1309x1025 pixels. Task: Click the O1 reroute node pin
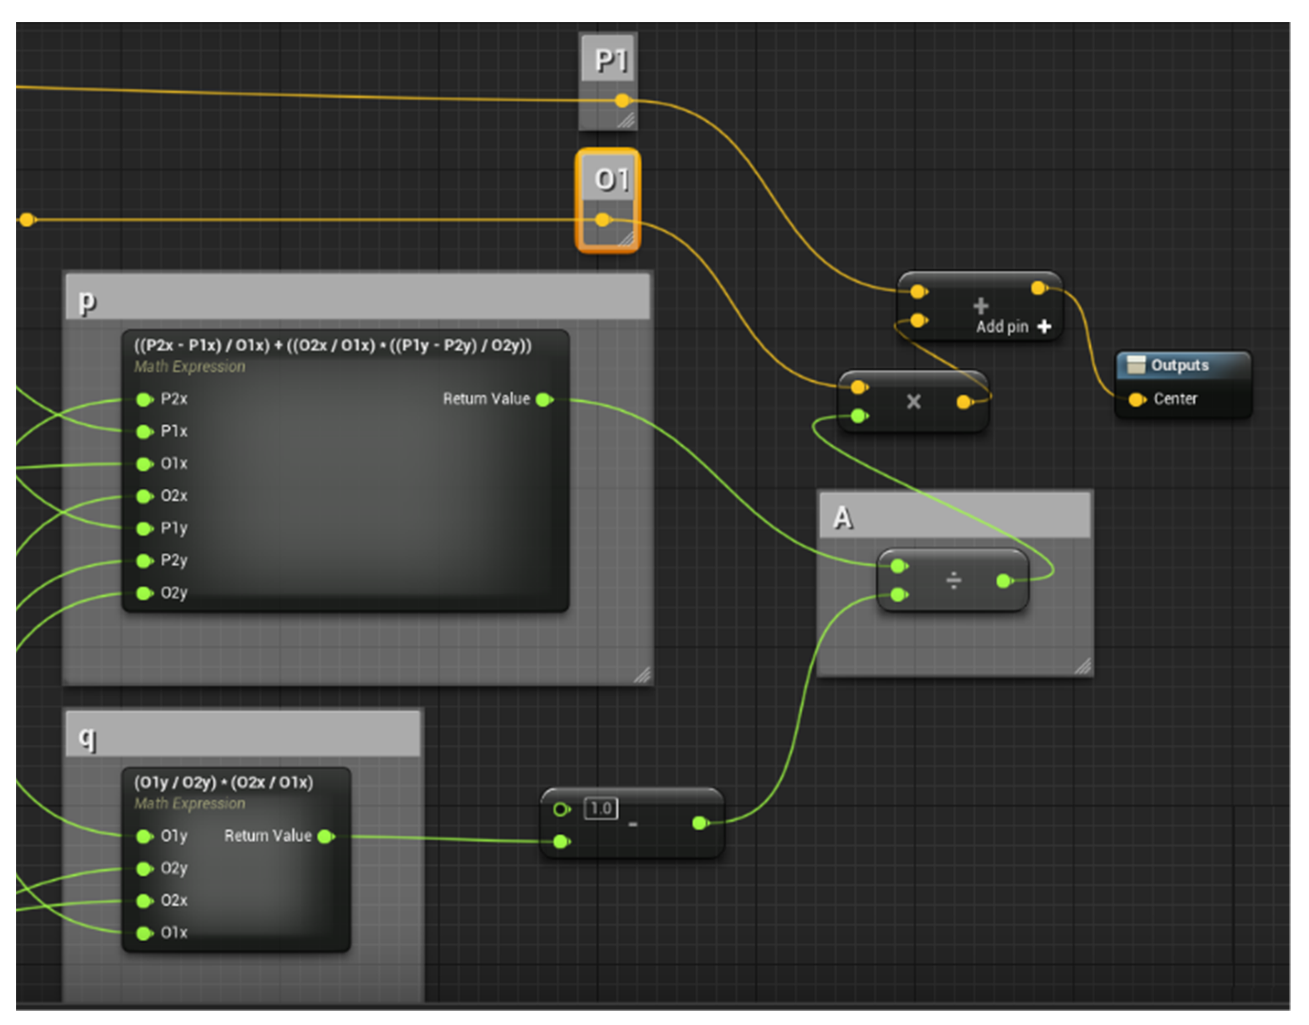(x=603, y=220)
